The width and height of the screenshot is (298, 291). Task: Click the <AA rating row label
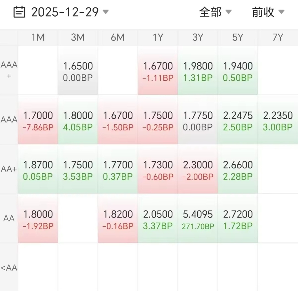[x=9, y=268]
